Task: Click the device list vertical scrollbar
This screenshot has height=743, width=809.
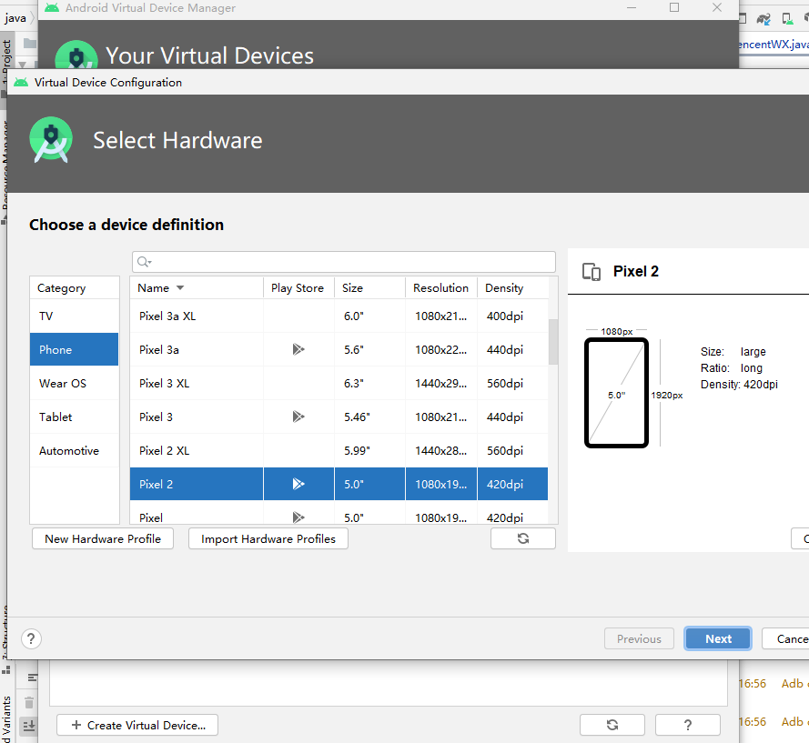Action: [553, 342]
